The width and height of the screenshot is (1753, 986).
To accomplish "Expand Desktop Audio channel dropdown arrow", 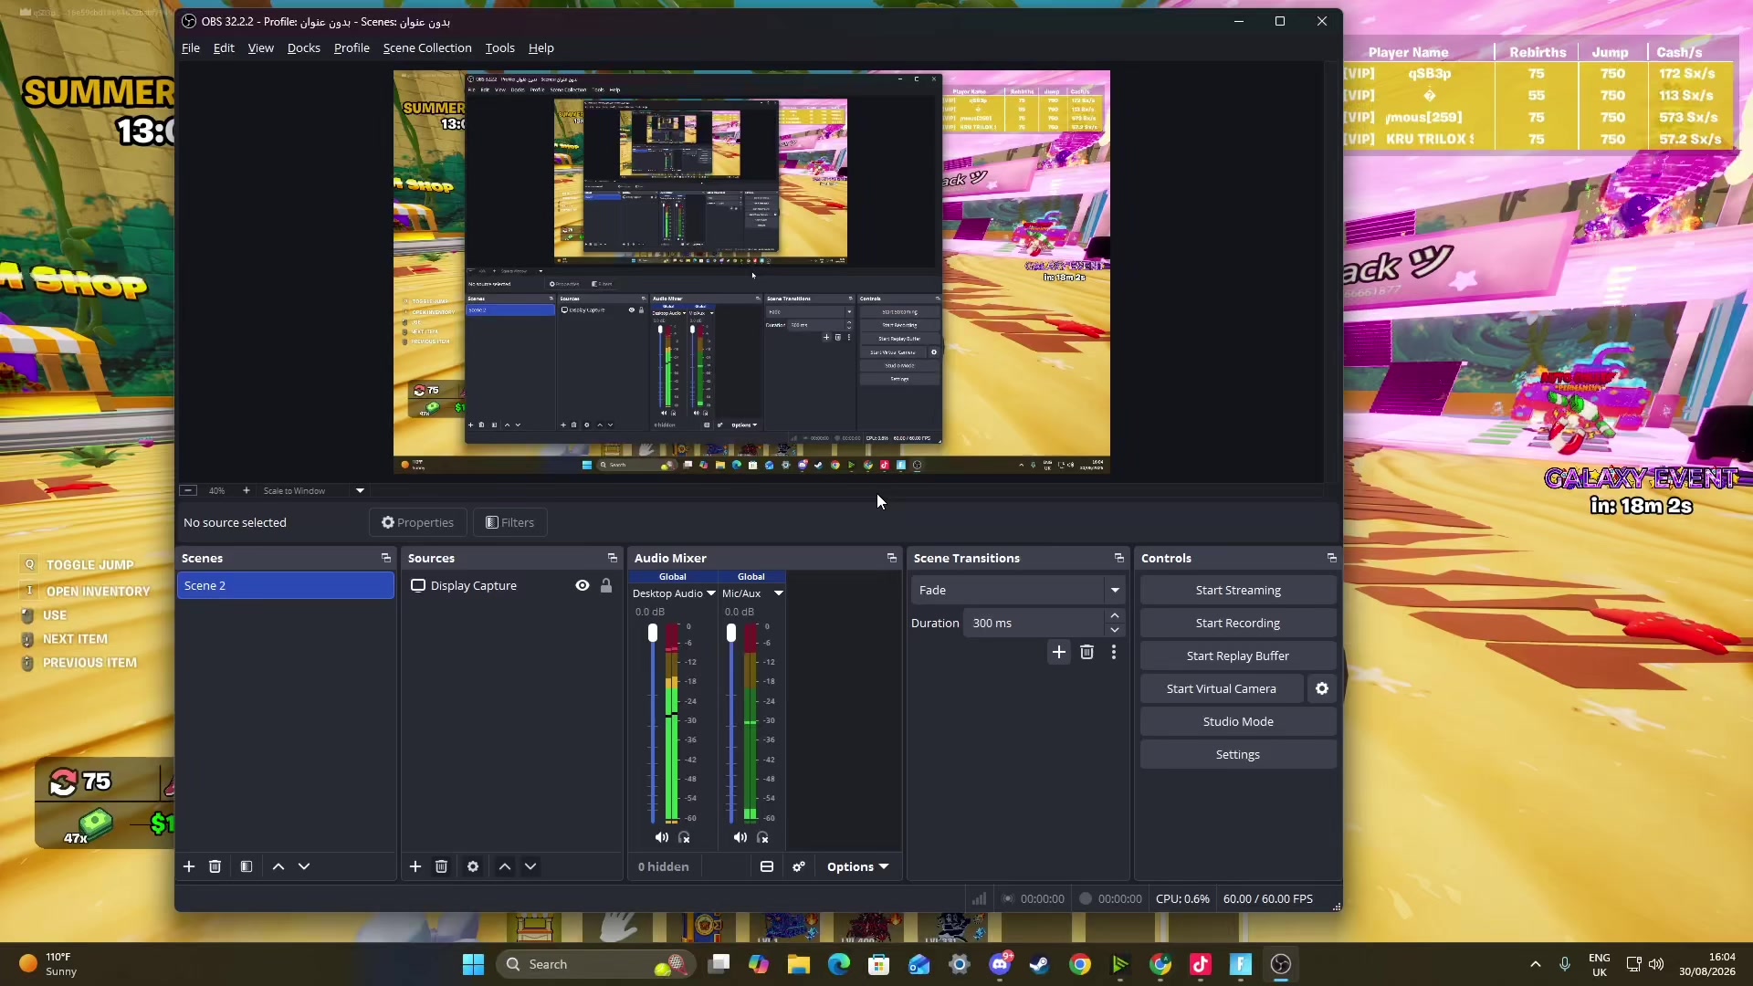I will 711,593.
